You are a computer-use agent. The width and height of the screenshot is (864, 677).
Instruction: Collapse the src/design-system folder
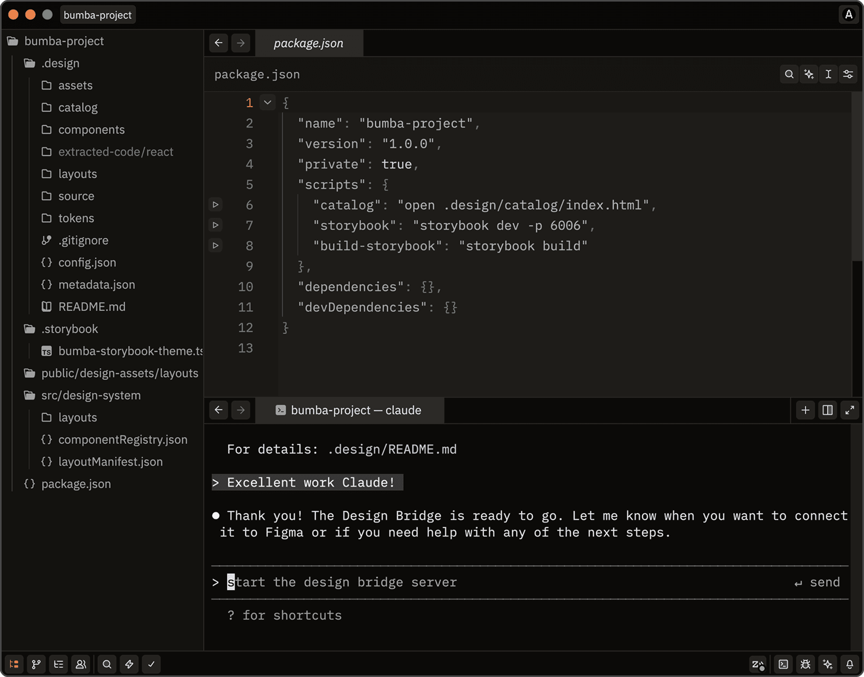(x=82, y=395)
